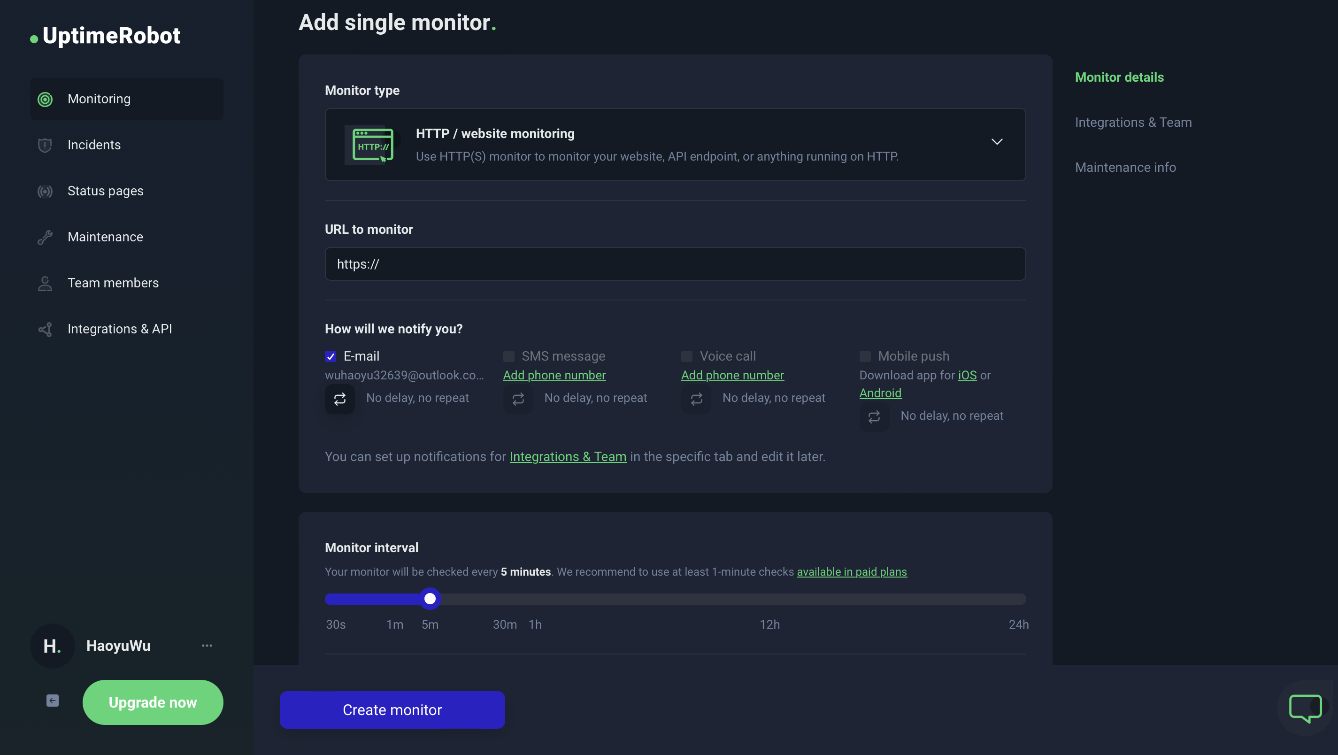Click the Maintenance wrench icon

coord(45,237)
